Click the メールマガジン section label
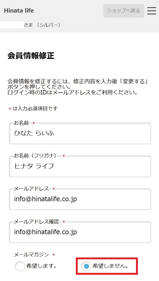The image size is (159, 281). click(x=31, y=254)
